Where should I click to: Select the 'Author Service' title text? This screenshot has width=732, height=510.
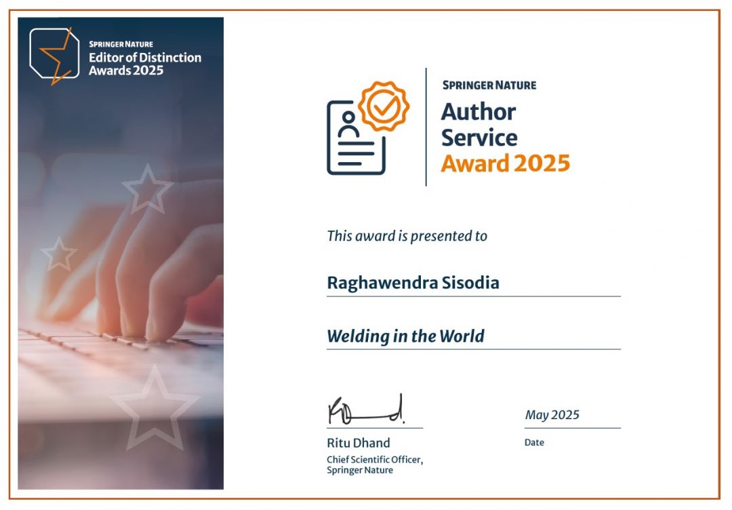pos(479,125)
